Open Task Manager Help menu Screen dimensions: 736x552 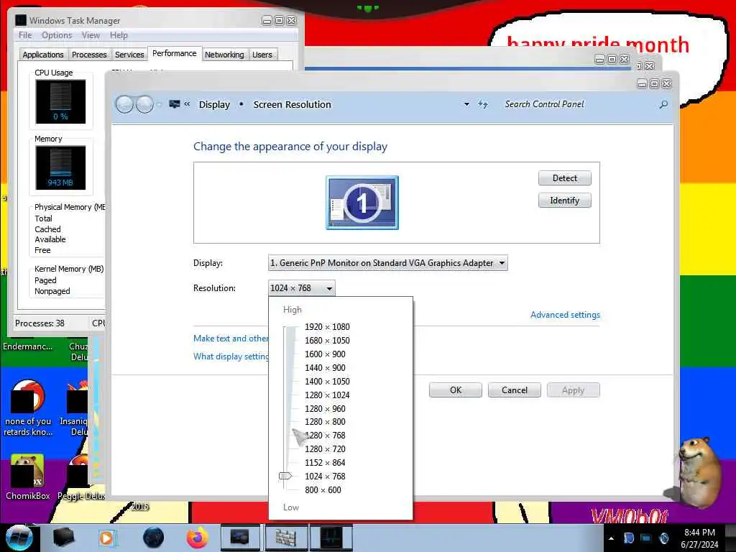click(119, 35)
